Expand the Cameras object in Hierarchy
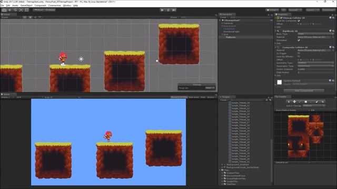The width and height of the screenshot is (337, 189). [222, 23]
